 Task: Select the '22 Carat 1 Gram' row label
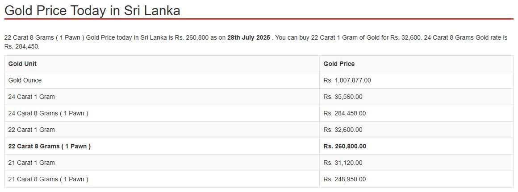coord(31,130)
